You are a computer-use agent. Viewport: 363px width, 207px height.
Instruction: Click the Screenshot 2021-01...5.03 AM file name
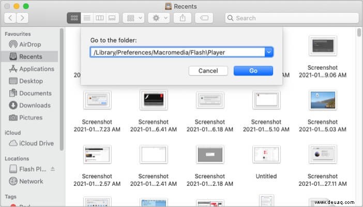coord(323,125)
